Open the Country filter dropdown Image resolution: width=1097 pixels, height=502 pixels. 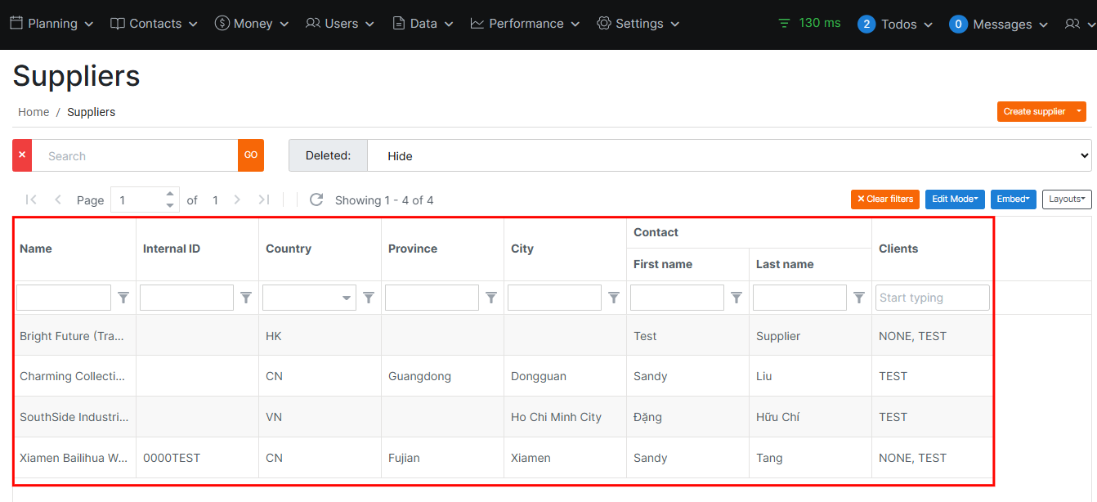(x=309, y=298)
